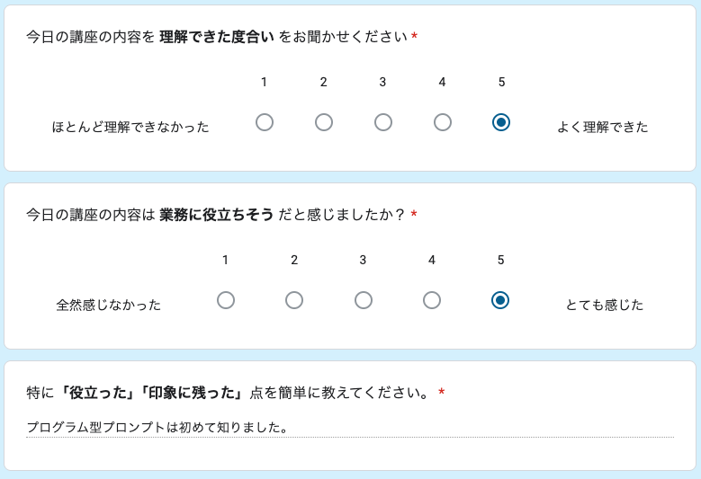Click the ほとんど理解できなかった scale label
The image size is (701, 479).
(x=130, y=128)
